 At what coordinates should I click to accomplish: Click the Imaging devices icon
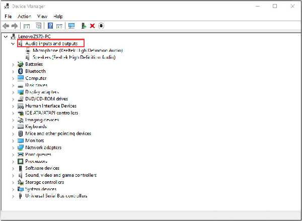[21, 120]
